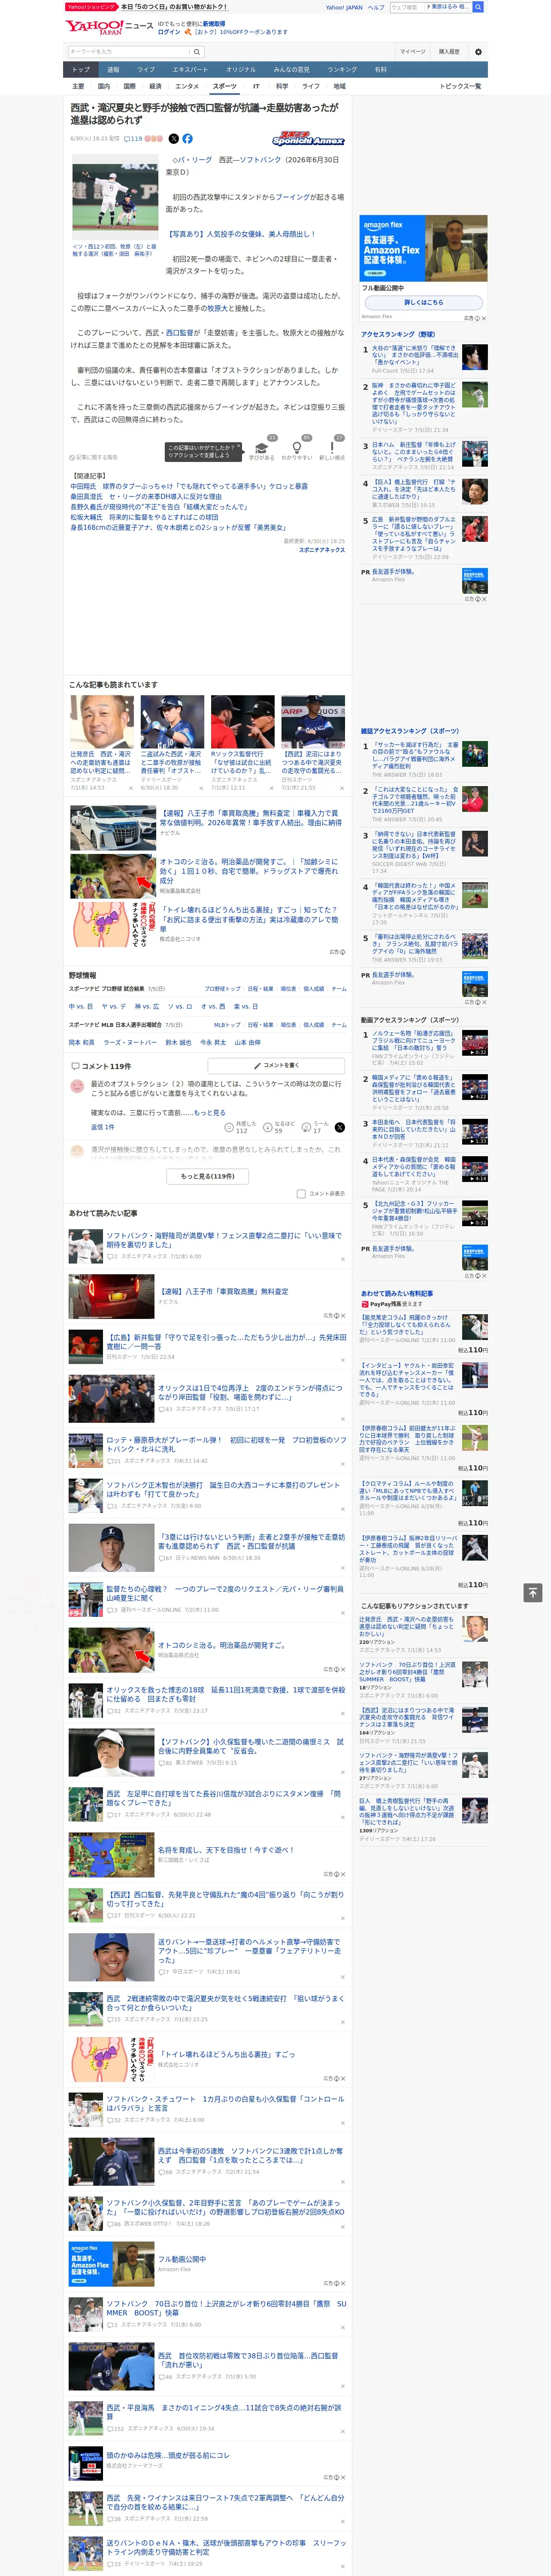This screenshot has width=551, height=2576.
Task: Click the top blue search button
Action: [x=478, y=7]
